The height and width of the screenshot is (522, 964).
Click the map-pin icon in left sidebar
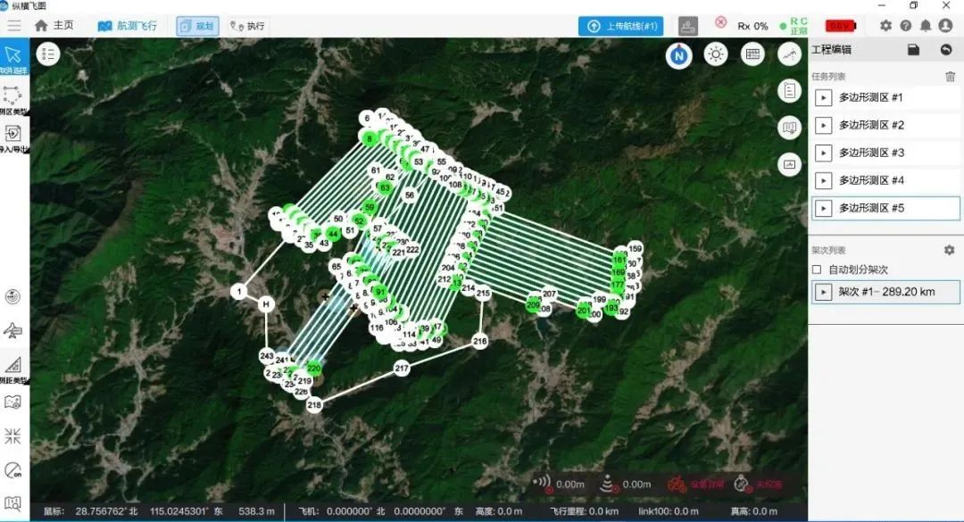tap(12, 402)
